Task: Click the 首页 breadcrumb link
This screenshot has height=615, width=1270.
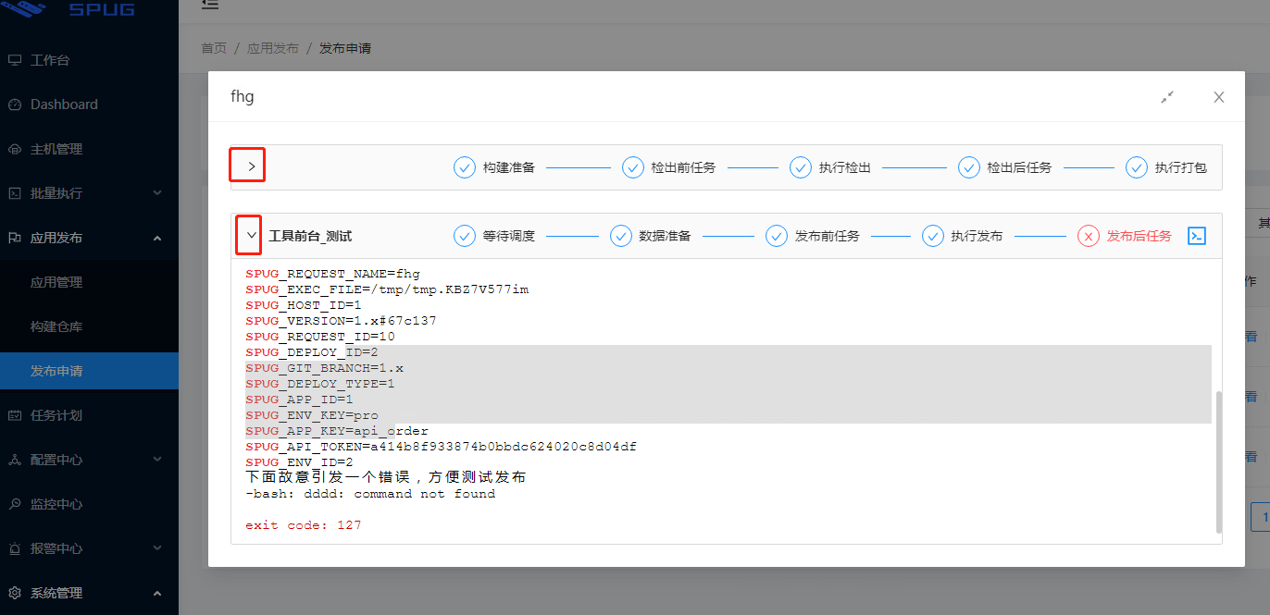Action: (214, 48)
